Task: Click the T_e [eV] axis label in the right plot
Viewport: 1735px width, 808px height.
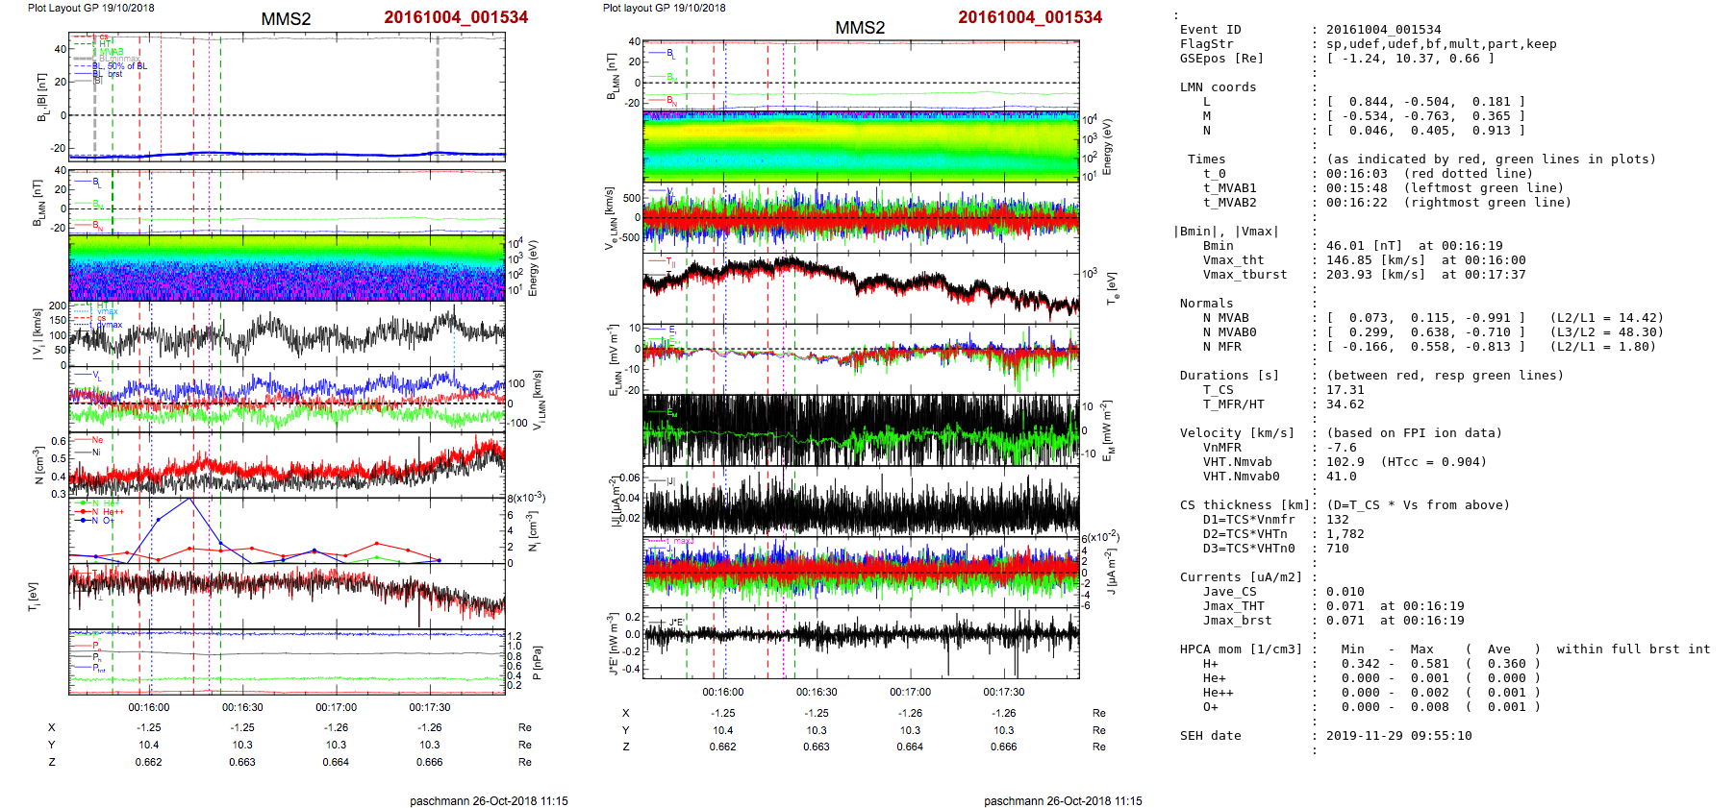Action: coord(1113,287)
